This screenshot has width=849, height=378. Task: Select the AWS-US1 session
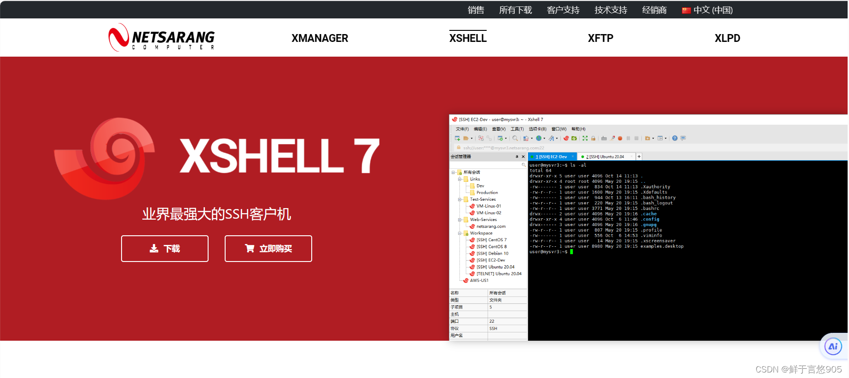(479, 280)
